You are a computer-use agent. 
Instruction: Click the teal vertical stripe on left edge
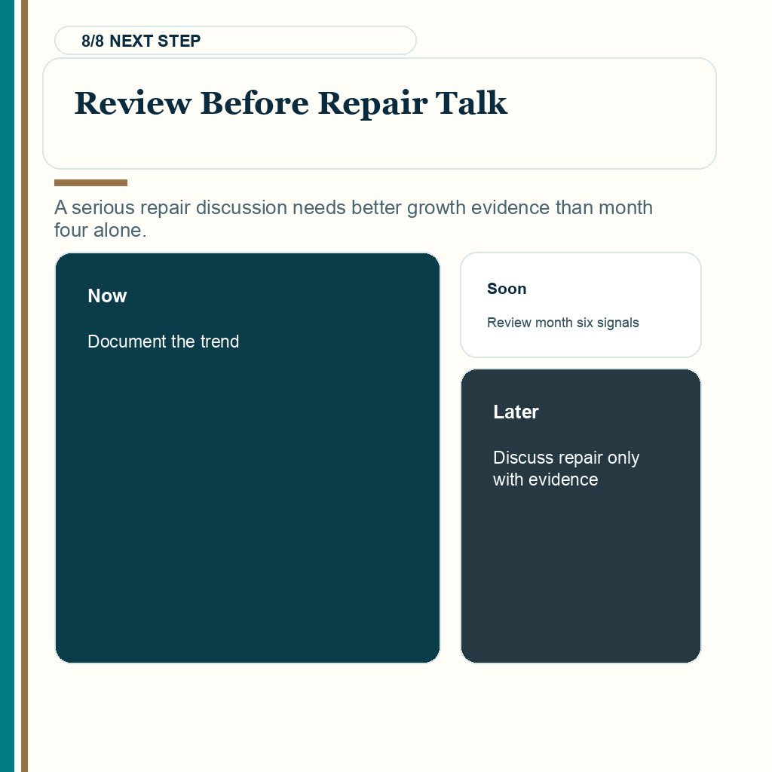click(7, 386)
